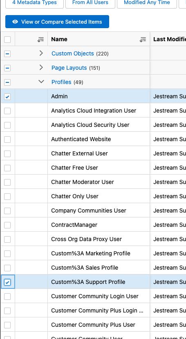
Task: Click the eye icon in View or Compare button
Action: click(x=15, y=22)
